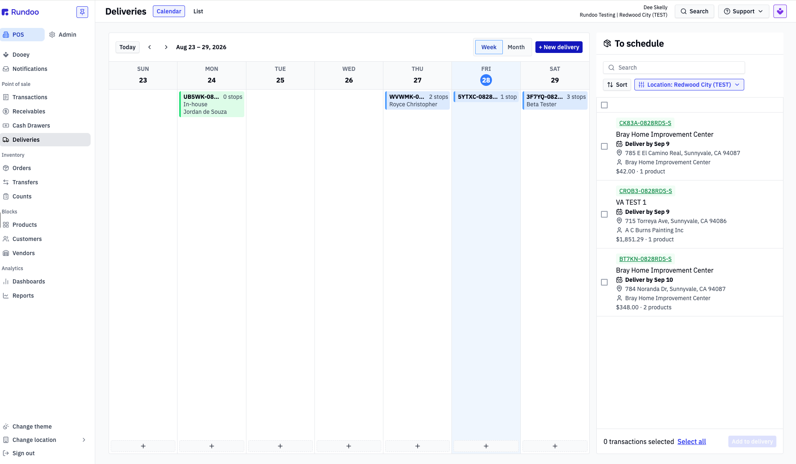796x464 pixels.
Task: Click 'VA TEST 1' customer name
Action: (x=631, y=202)
